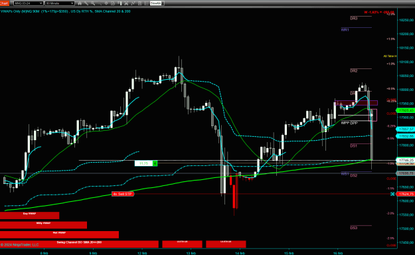Click the white 17746,25 price marker
415x255 pixels.
click(x=406, y=160)
